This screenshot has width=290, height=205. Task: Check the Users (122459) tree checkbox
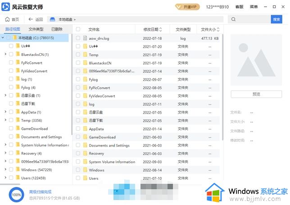pyautogui.click(x=11, y=178)
